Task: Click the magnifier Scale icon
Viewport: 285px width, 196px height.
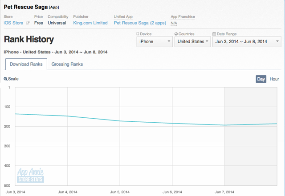Action: [x=5, y=79]
